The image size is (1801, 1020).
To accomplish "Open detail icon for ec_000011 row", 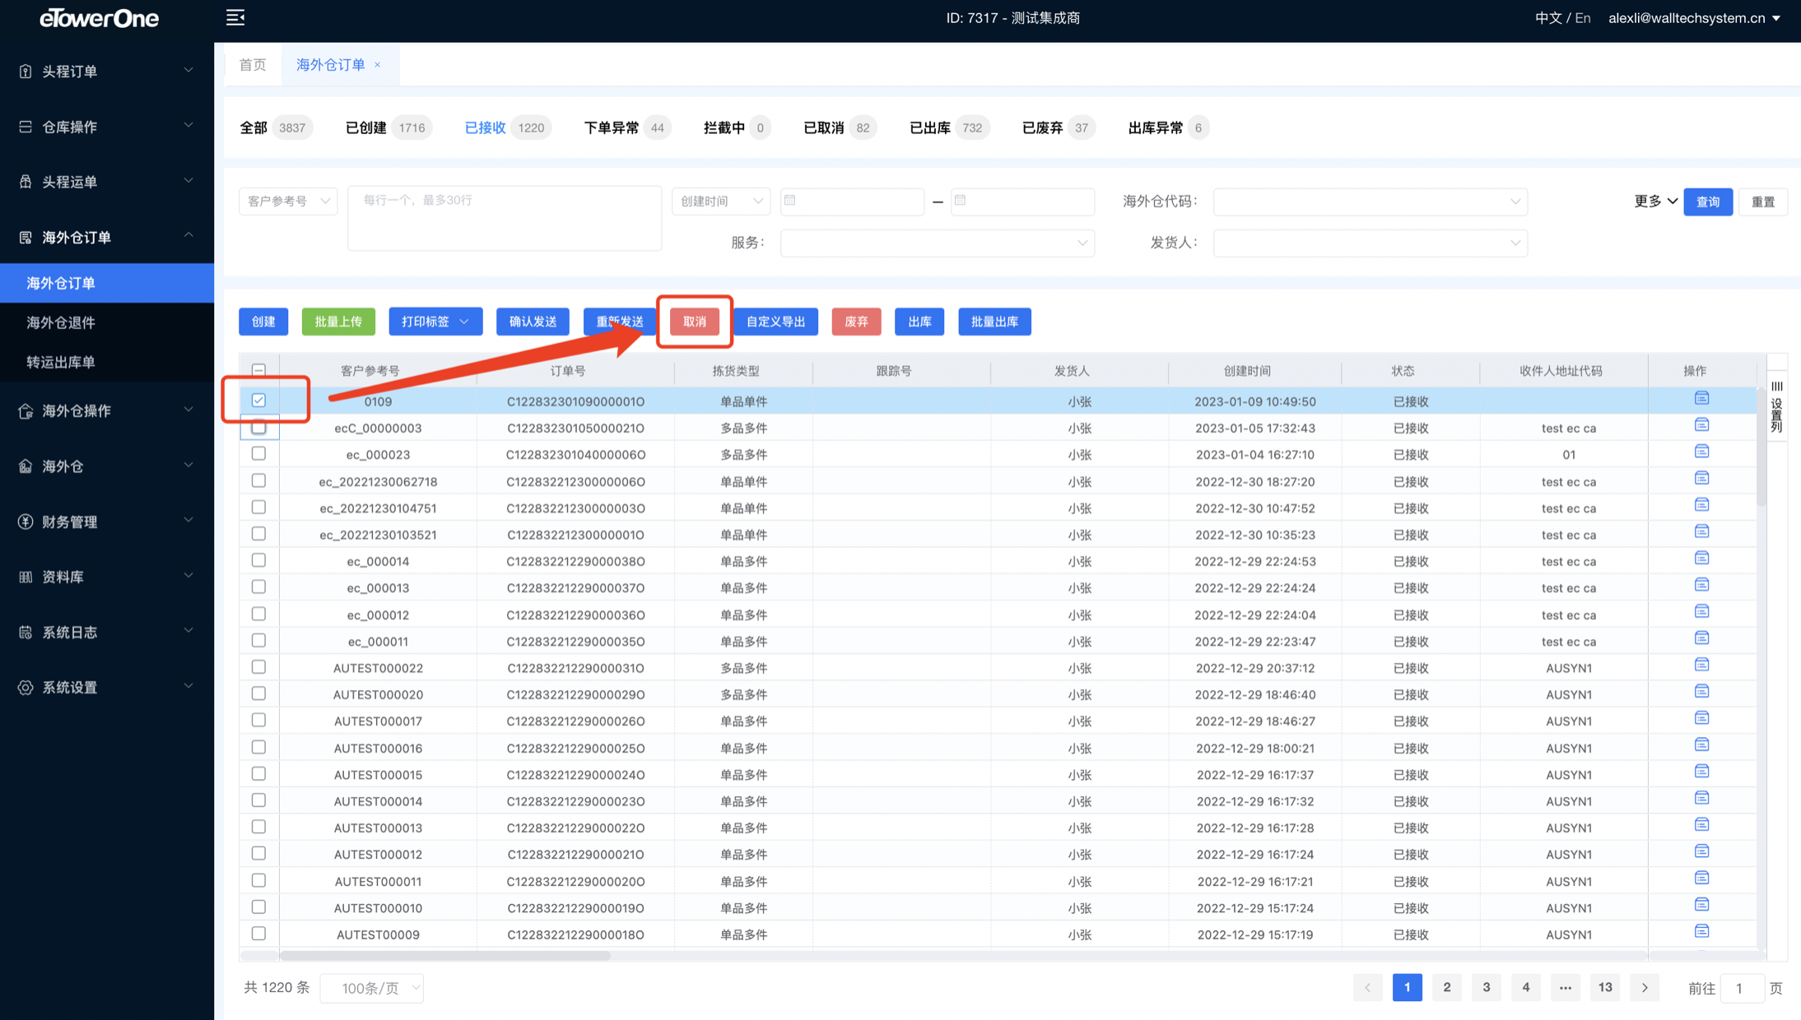I will [x=1701, y=638].
